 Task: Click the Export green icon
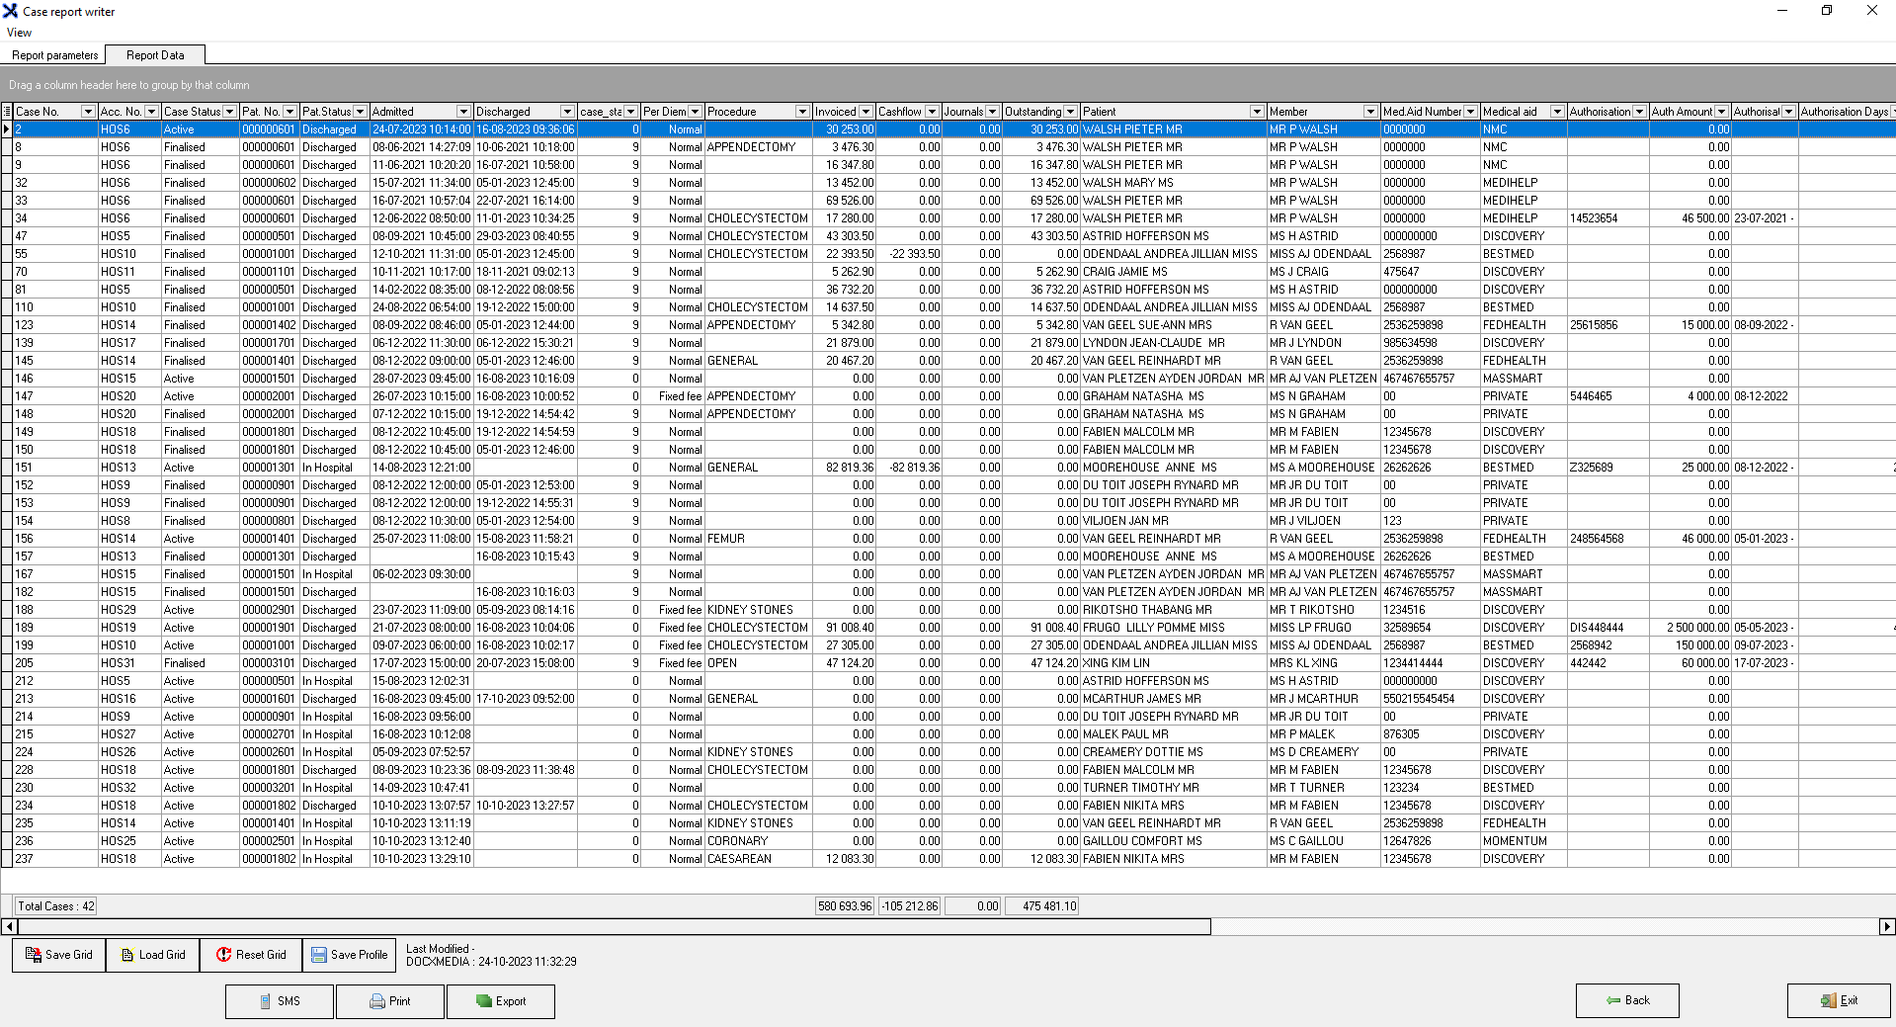(x=483, y=1001)
